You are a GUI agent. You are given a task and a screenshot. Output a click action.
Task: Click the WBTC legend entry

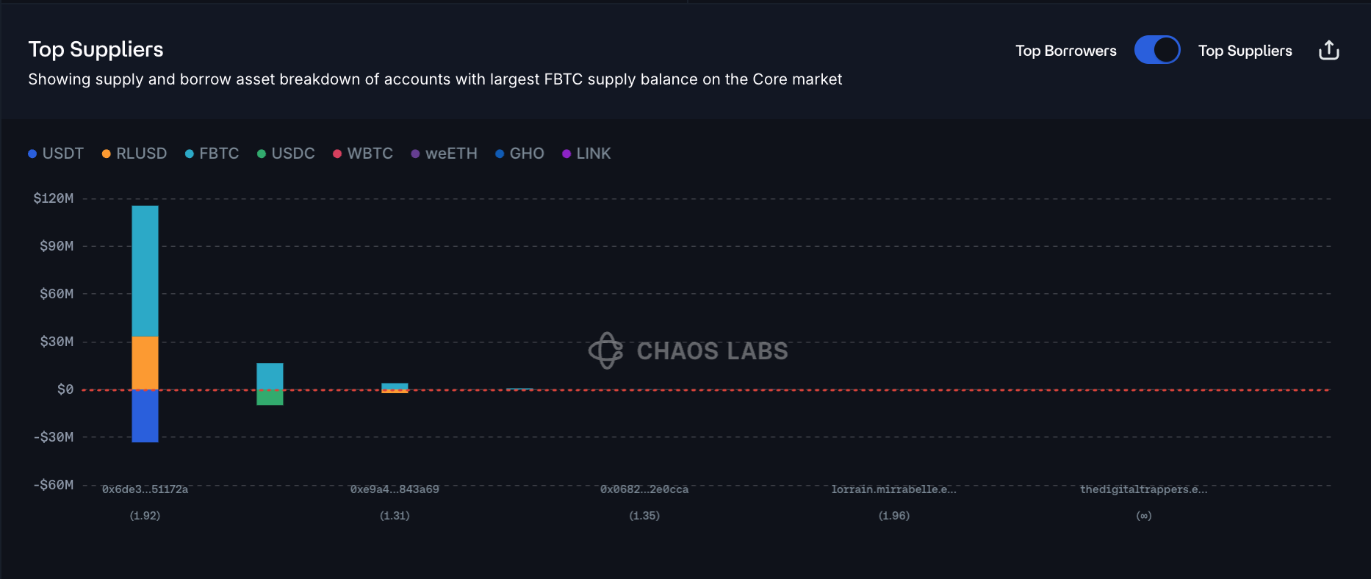[363, 154]
